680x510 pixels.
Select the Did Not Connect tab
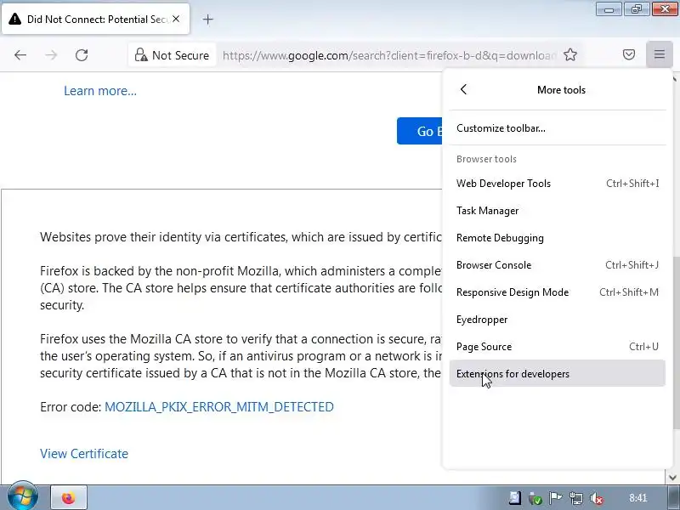click(x=96, y=19)
